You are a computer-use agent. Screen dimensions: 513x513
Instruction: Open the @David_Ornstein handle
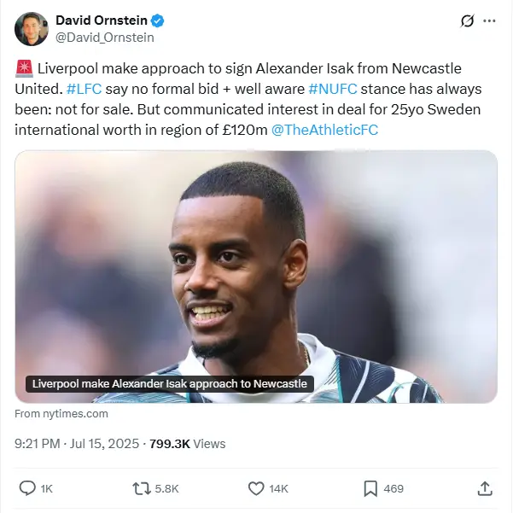[105, 38]
